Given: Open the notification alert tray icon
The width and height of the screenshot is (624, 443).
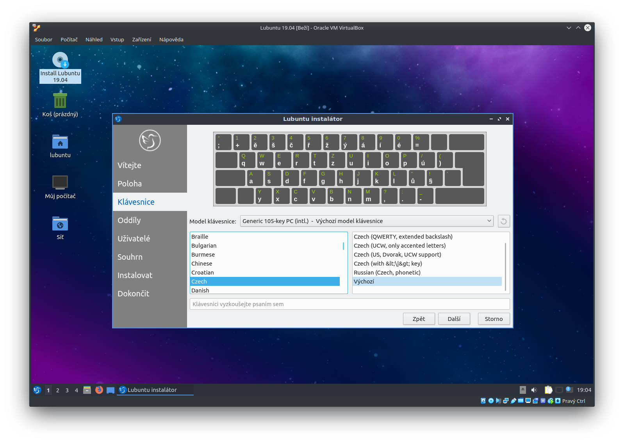Looking at the screenshot, I should (x=570, y=390).
